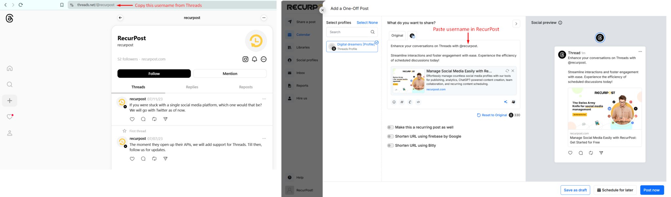Enable Shorten URL using firebase by Google

tap(390, 136)
